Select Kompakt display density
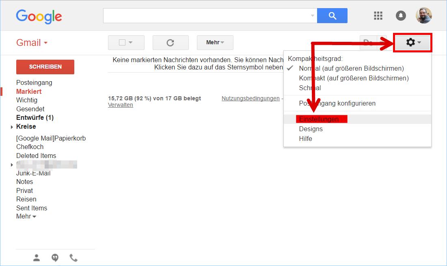The image size is (447, 266). 354,78
